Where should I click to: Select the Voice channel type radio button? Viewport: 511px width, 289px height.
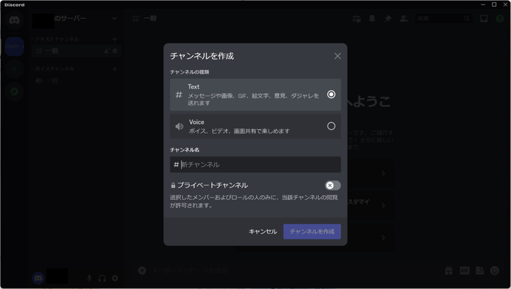[x=331, y=126]
